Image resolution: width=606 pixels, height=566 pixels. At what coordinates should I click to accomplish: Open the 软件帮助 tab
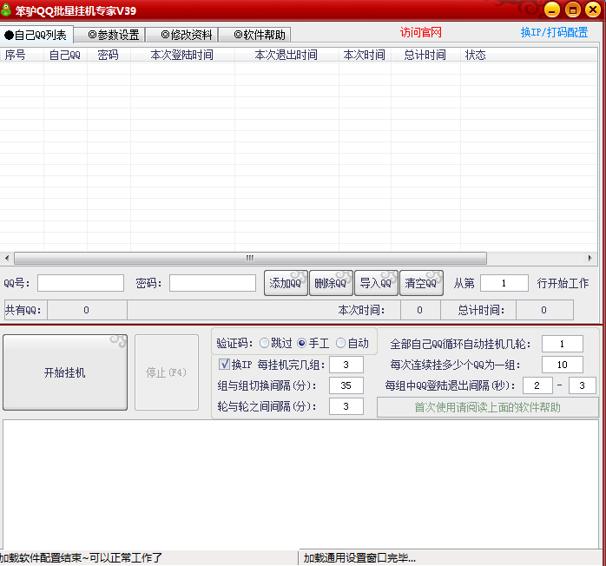click(256, 35)
